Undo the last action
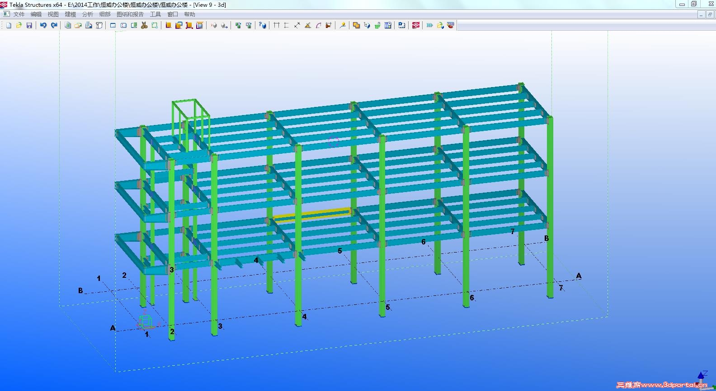The image size is (716, 391). [x=43, y=25]
